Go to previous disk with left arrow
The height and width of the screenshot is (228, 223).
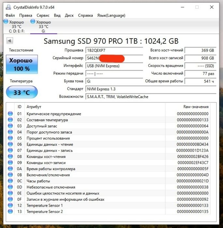coord(10,41)
